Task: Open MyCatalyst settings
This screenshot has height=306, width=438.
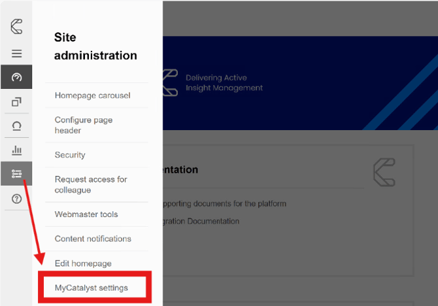Action: click(x=92, y=288)
